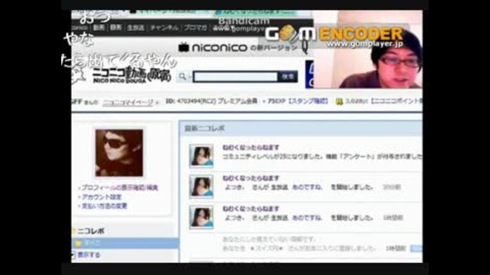
Task: Open broadcast あのですね。 from the 1時間前 entry
Action: pos(307,217)
